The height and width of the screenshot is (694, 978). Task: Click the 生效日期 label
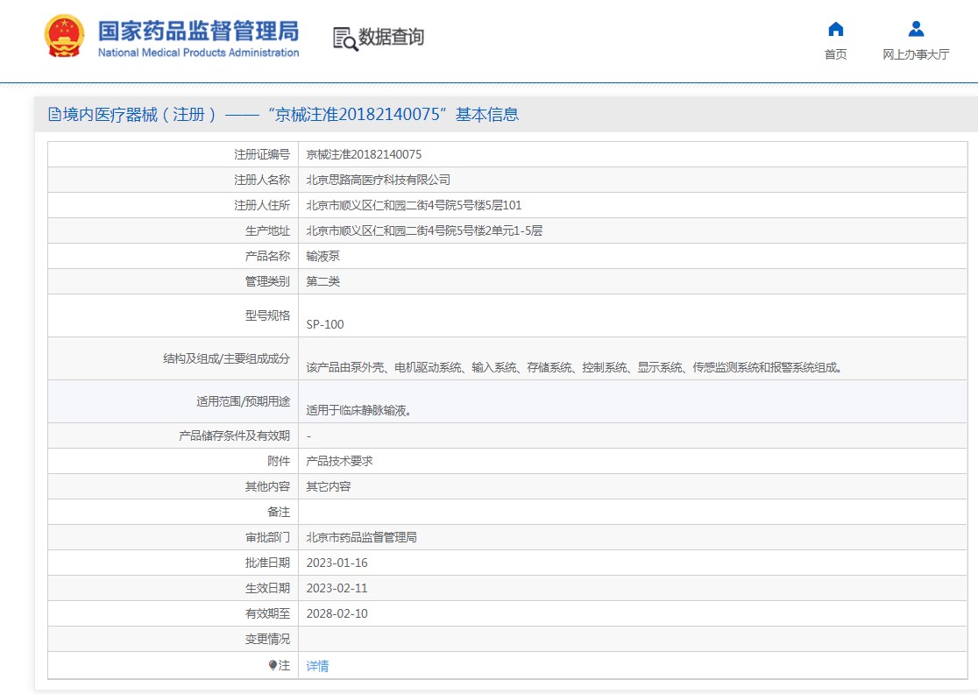click(x=267, y=588)
